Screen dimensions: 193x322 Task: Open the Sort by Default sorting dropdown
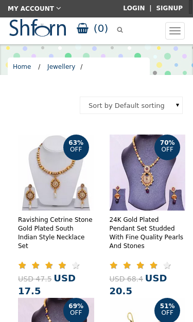[x=131, y=105]
